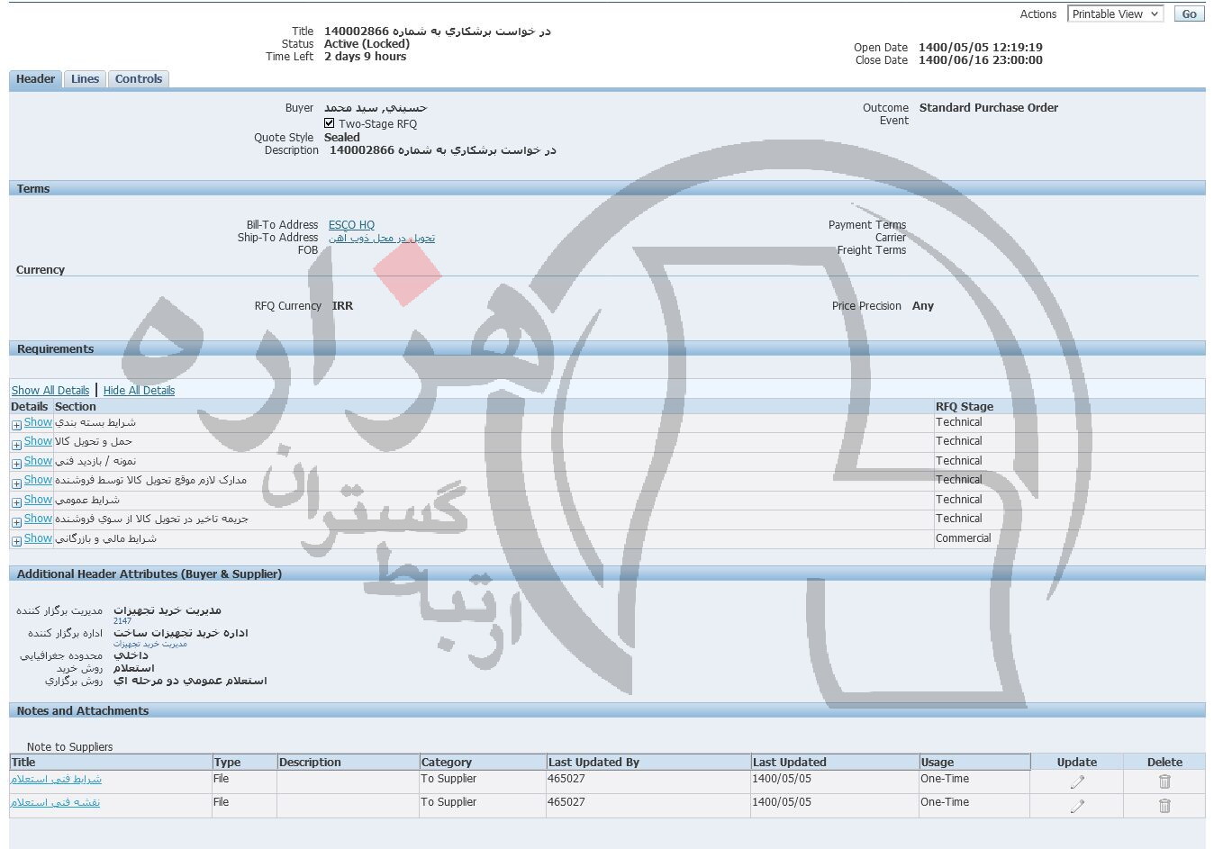1214x849 pixels.
Task: Open the Actions dropdown showing Printable View
Action: [1115, 14]
